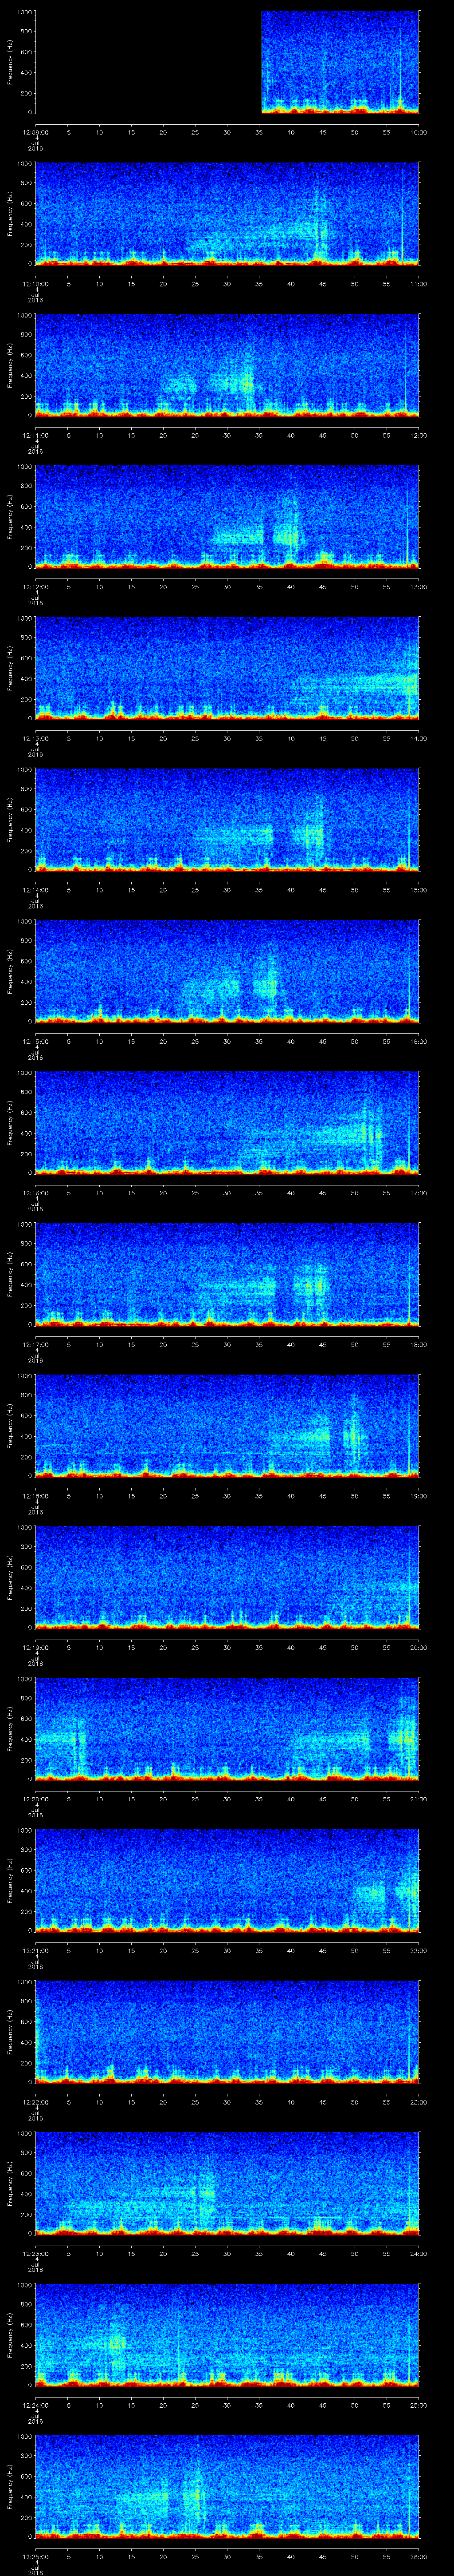Click Frequency (Hz) axis title of 12:09:00 plot
454x2576 pixels.
click(x=10, y=62)
